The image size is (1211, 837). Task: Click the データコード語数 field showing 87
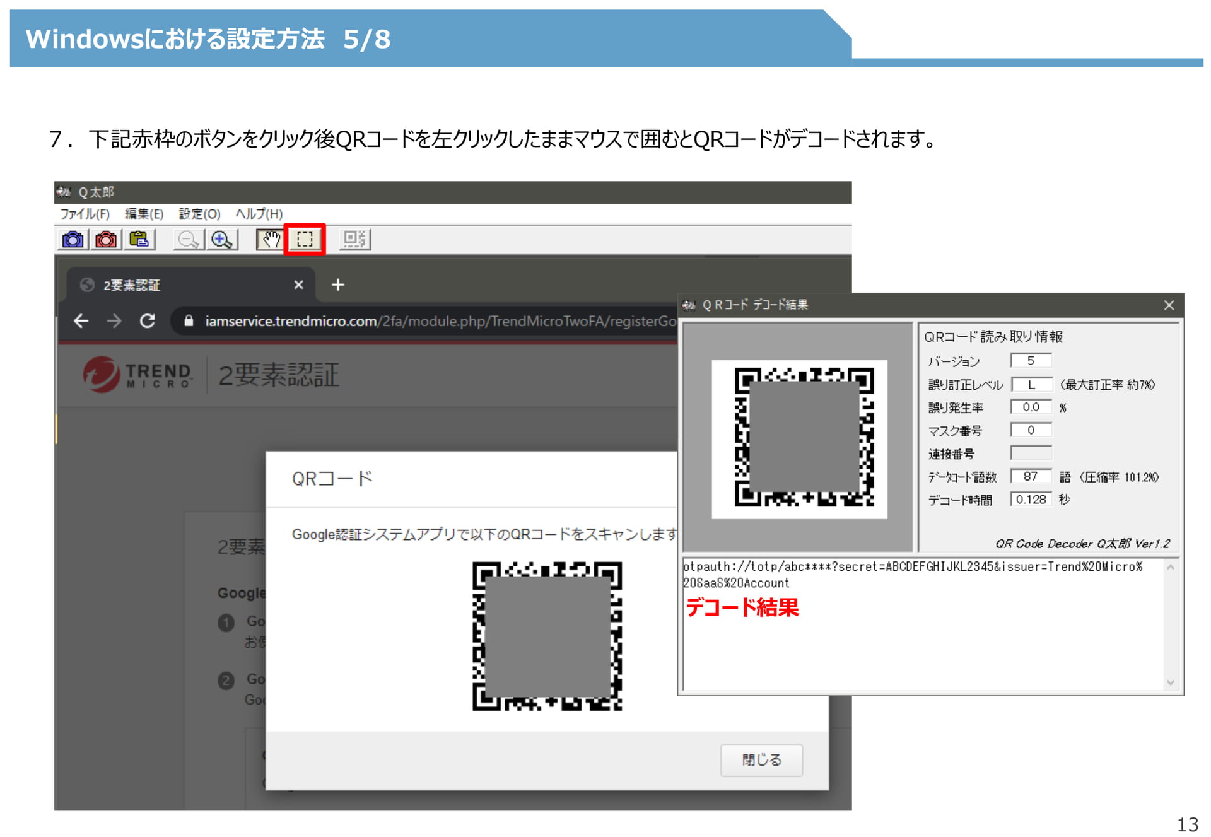click(1031, 476)
